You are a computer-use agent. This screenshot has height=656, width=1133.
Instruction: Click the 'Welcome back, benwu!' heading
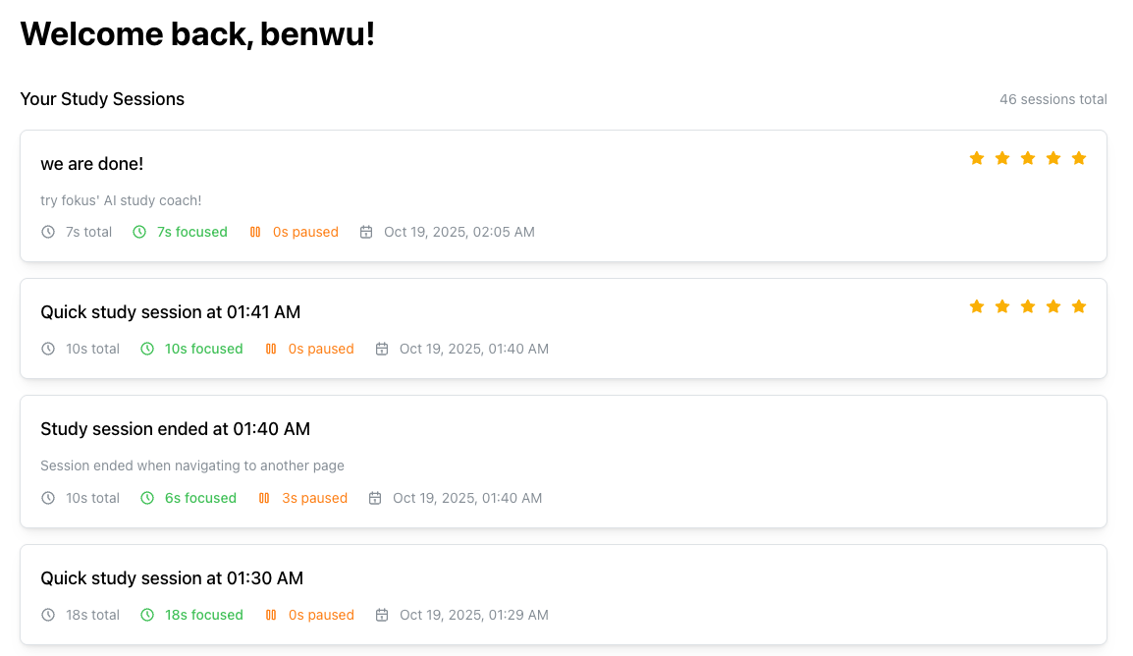click(197, 34)
